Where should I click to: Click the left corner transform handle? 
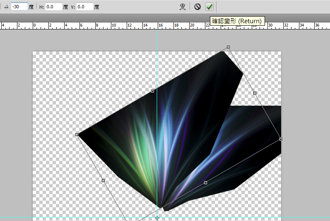click(77, 134)
